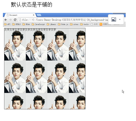Open the HTML5 bookmark folder

coord(16,24)
